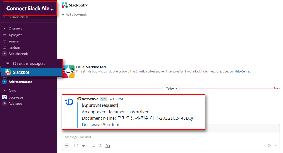Collapse the Apps section in sidebar
This screenshot has width=283, height=153.
4,91
